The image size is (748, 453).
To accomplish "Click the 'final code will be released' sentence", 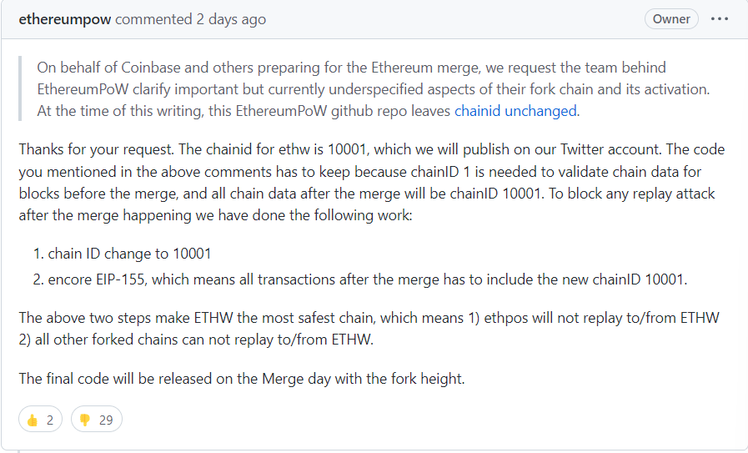I will pos(242,379).
